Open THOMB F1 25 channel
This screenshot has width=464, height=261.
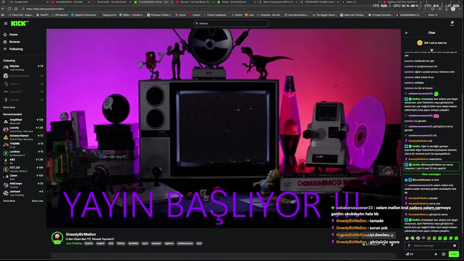pos(23,145)
